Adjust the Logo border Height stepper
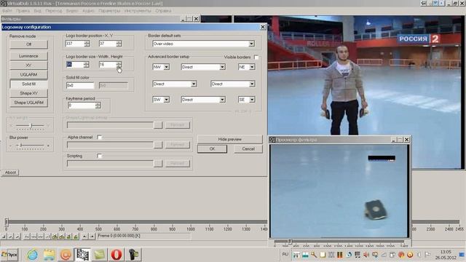Image resolution: width=466 pixels, height=262 pixels. (x=119, y=65)
